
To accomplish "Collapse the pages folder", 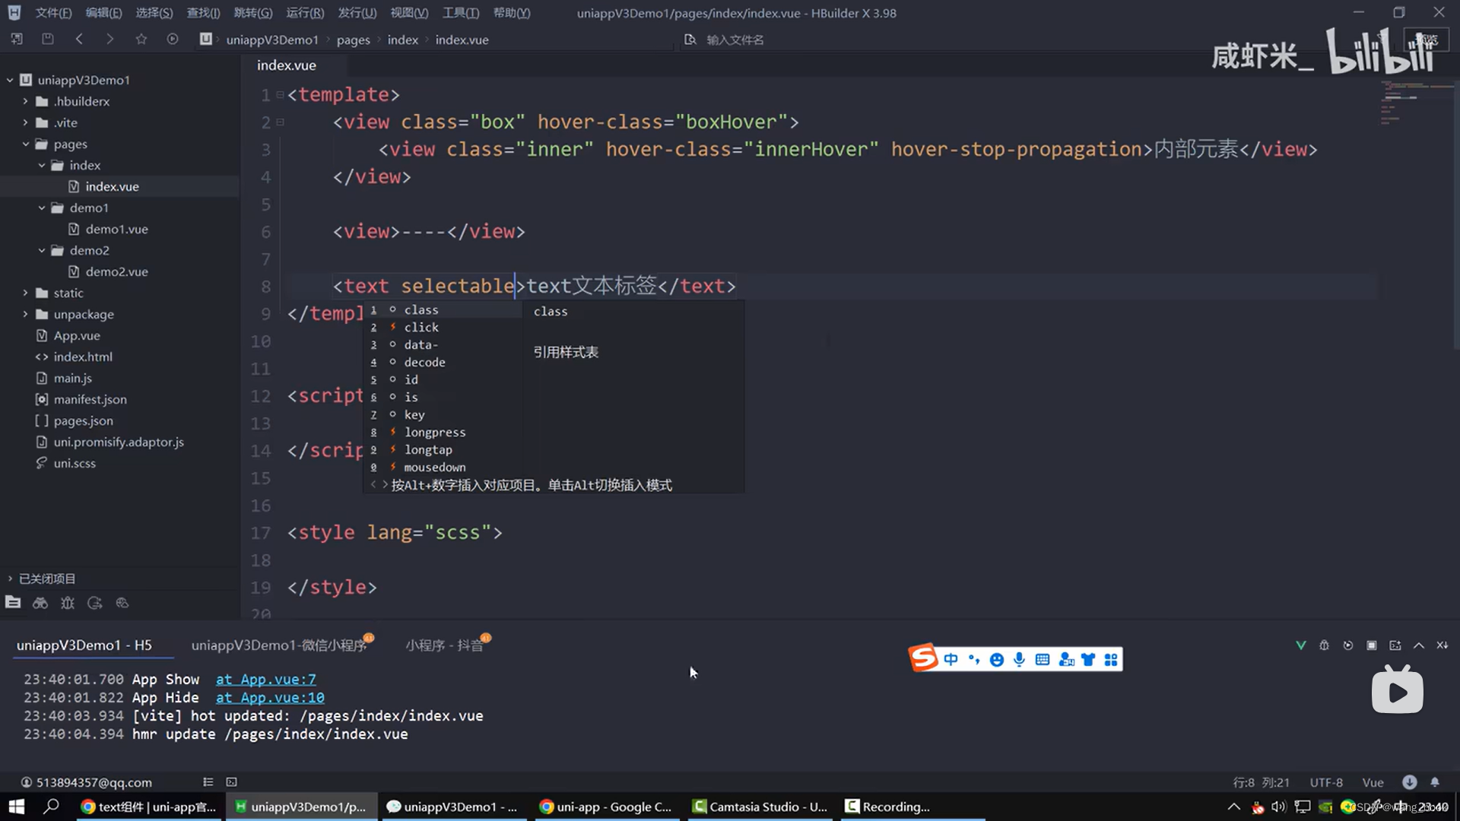I will pyautogui.click(x=25, y=144).
